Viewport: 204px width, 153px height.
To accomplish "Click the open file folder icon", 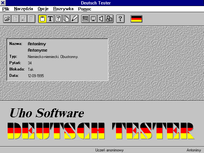I will (7, 19).
